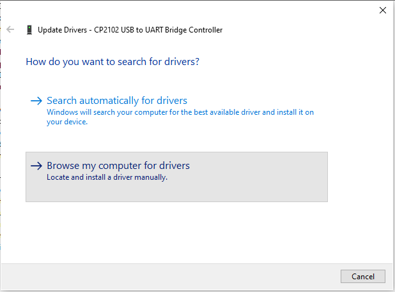Click the 'your device.' line of description

67,122
